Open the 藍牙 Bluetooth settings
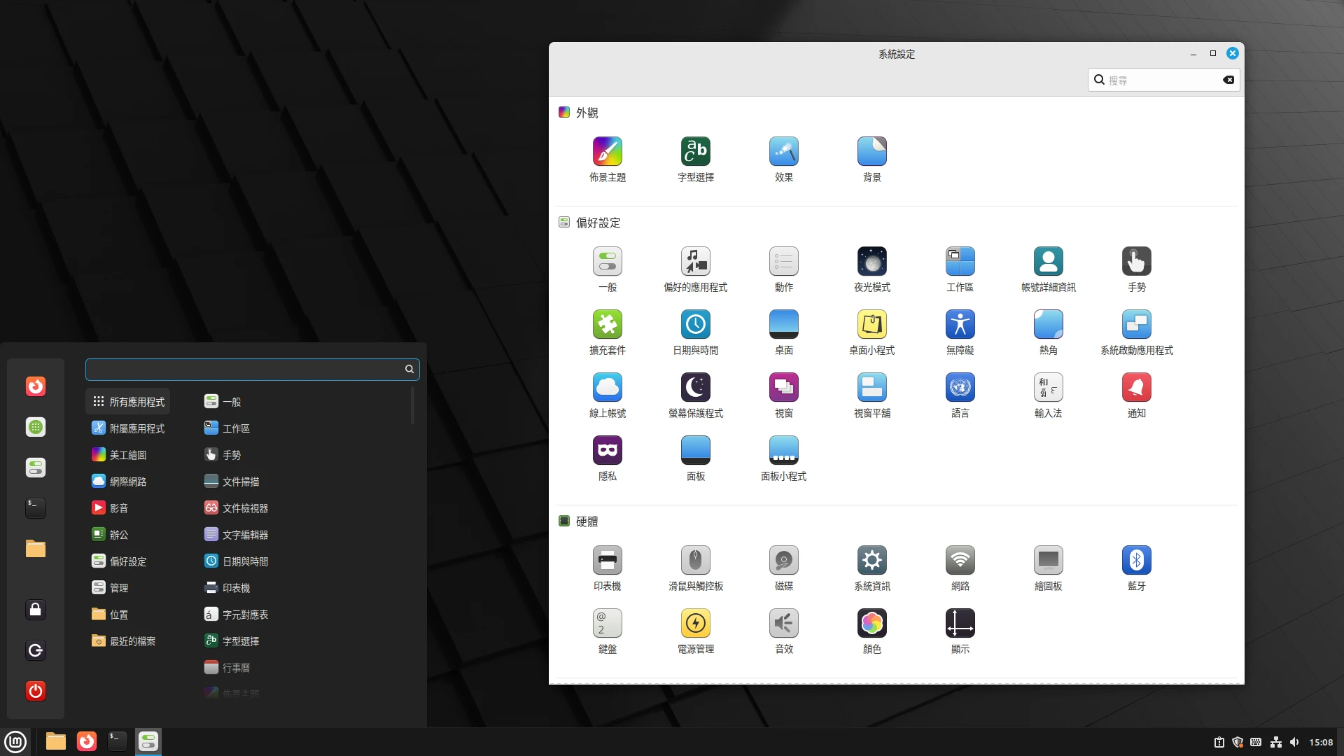1344x756 pixels. coord(1136,567)
